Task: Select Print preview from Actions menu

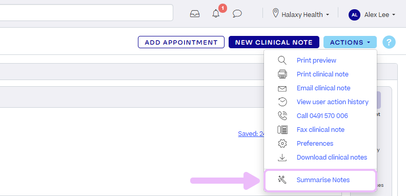Action: (x=316, y=61)
